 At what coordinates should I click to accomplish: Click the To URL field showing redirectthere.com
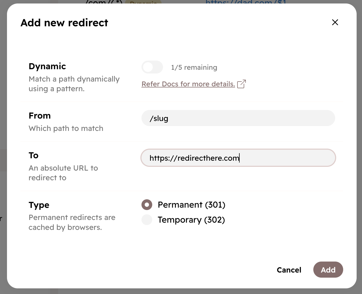click(x=238, y=158)
